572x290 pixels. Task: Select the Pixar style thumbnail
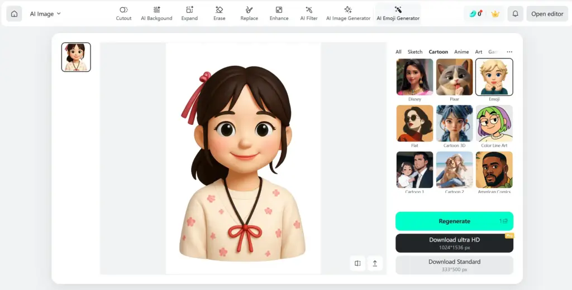pos(454,77)
